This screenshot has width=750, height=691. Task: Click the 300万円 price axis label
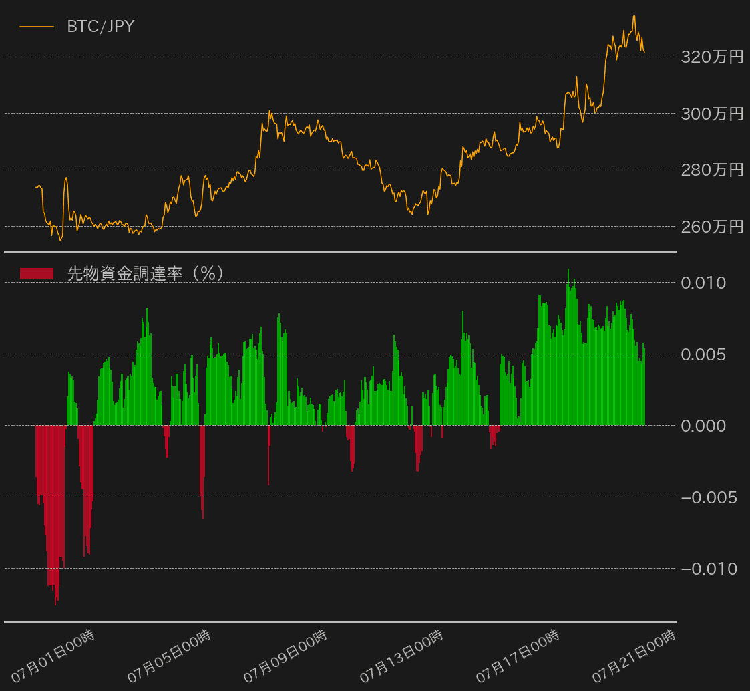click(712, 114)
